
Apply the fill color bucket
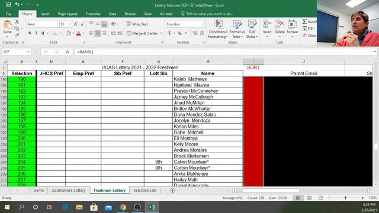coord(69,33)
